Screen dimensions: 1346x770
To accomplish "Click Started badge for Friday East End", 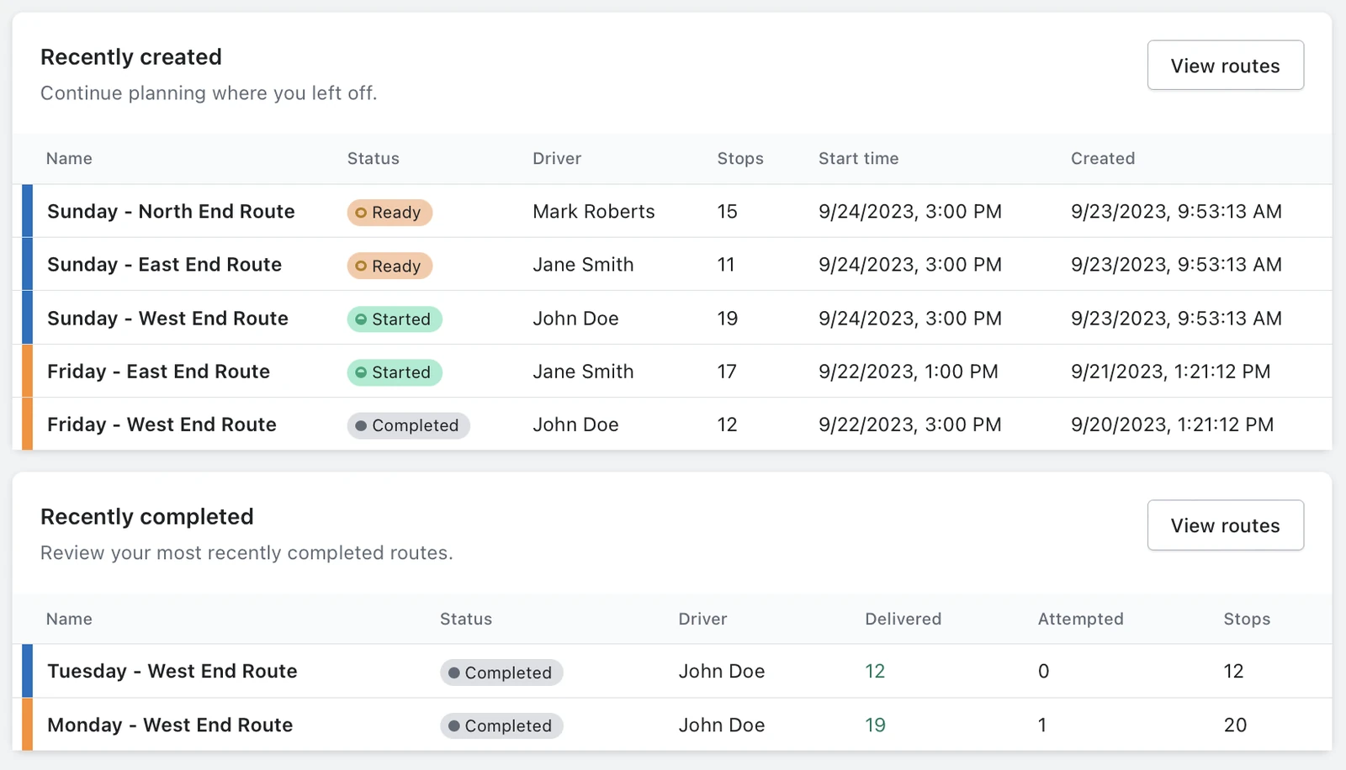I will [x=395, y=372].
